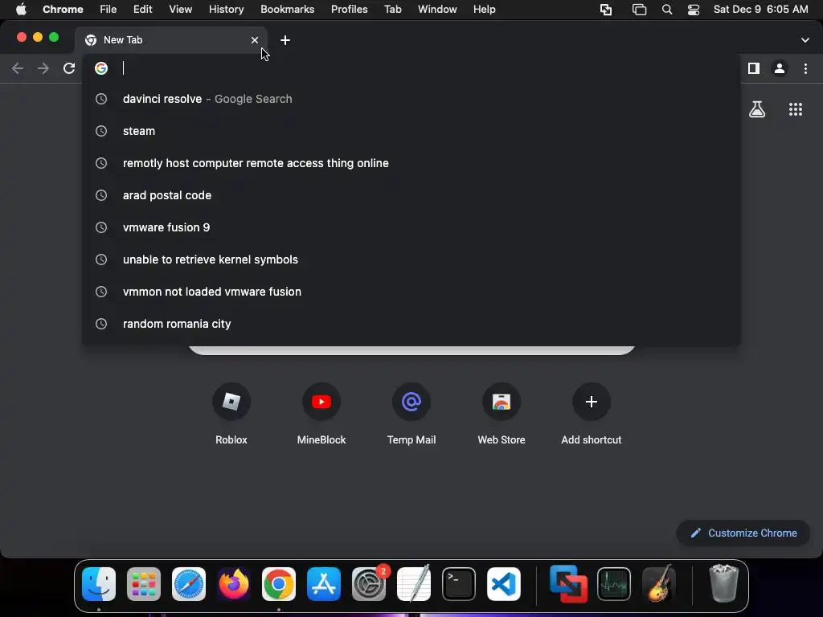
Task: Select vmware fusion 9 suggestion
Action: click(x=411, y=227)
